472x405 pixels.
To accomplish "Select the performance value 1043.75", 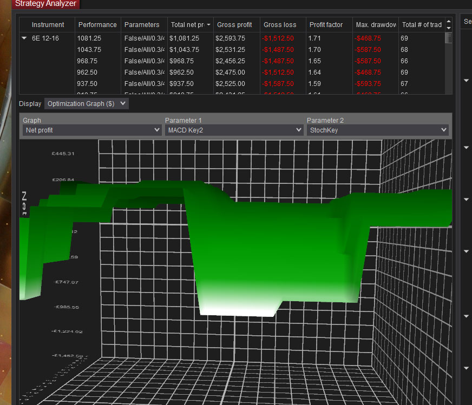I will coord(89,50).
